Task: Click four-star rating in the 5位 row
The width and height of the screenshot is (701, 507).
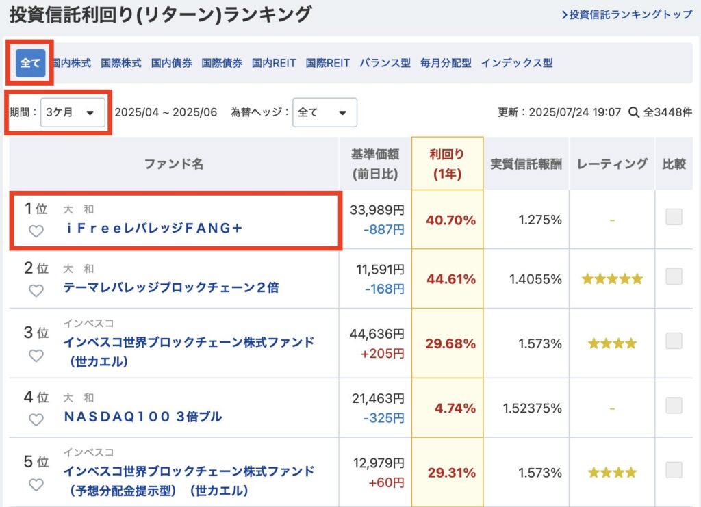Action: [612, 473]
